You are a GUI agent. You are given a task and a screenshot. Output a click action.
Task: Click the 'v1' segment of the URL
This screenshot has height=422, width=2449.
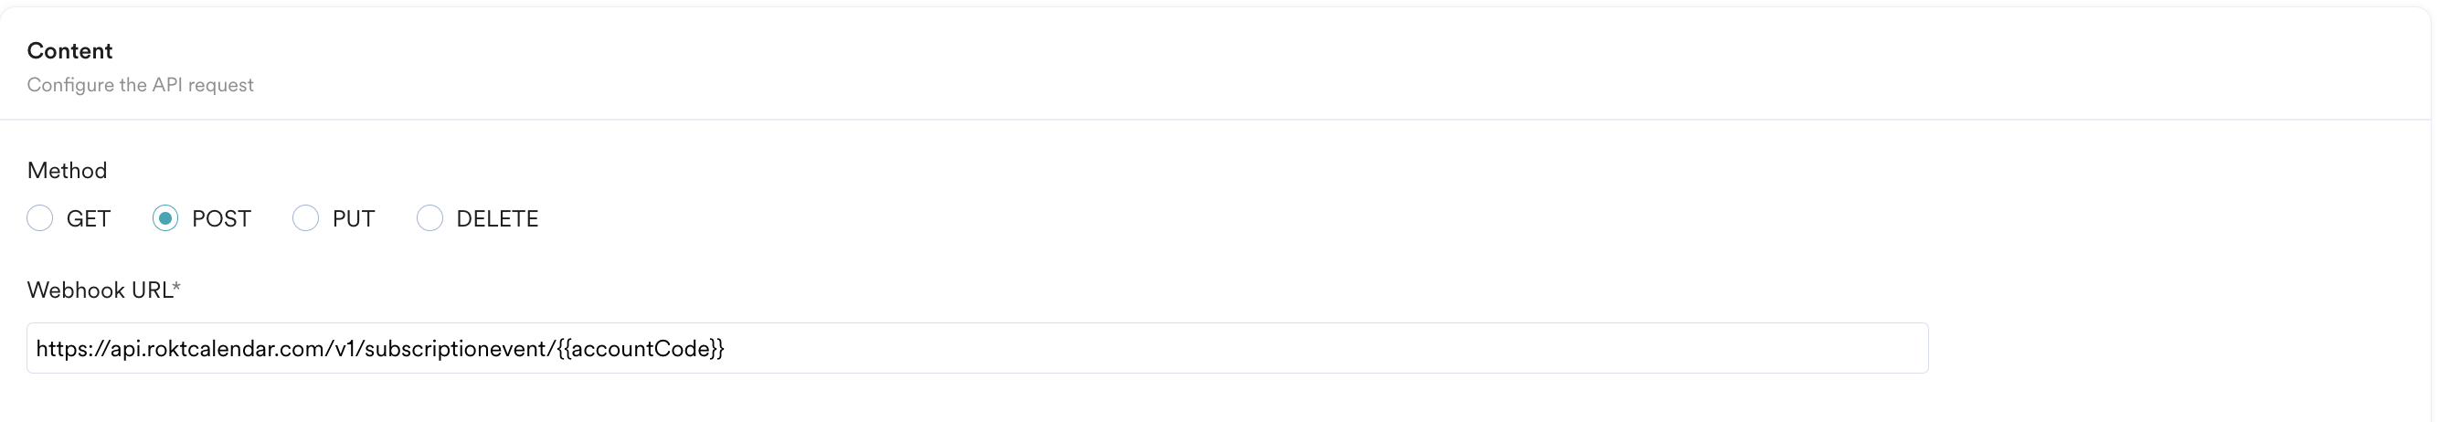345,349
